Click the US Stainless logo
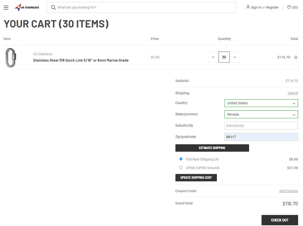The width and height of the screenshot is (303, 226). coord(27,7)
